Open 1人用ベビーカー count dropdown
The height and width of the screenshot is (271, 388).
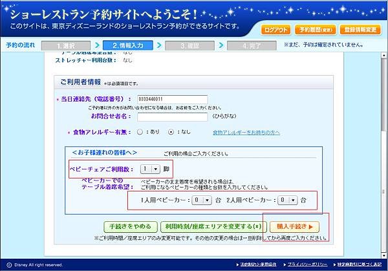pos(202,200)
